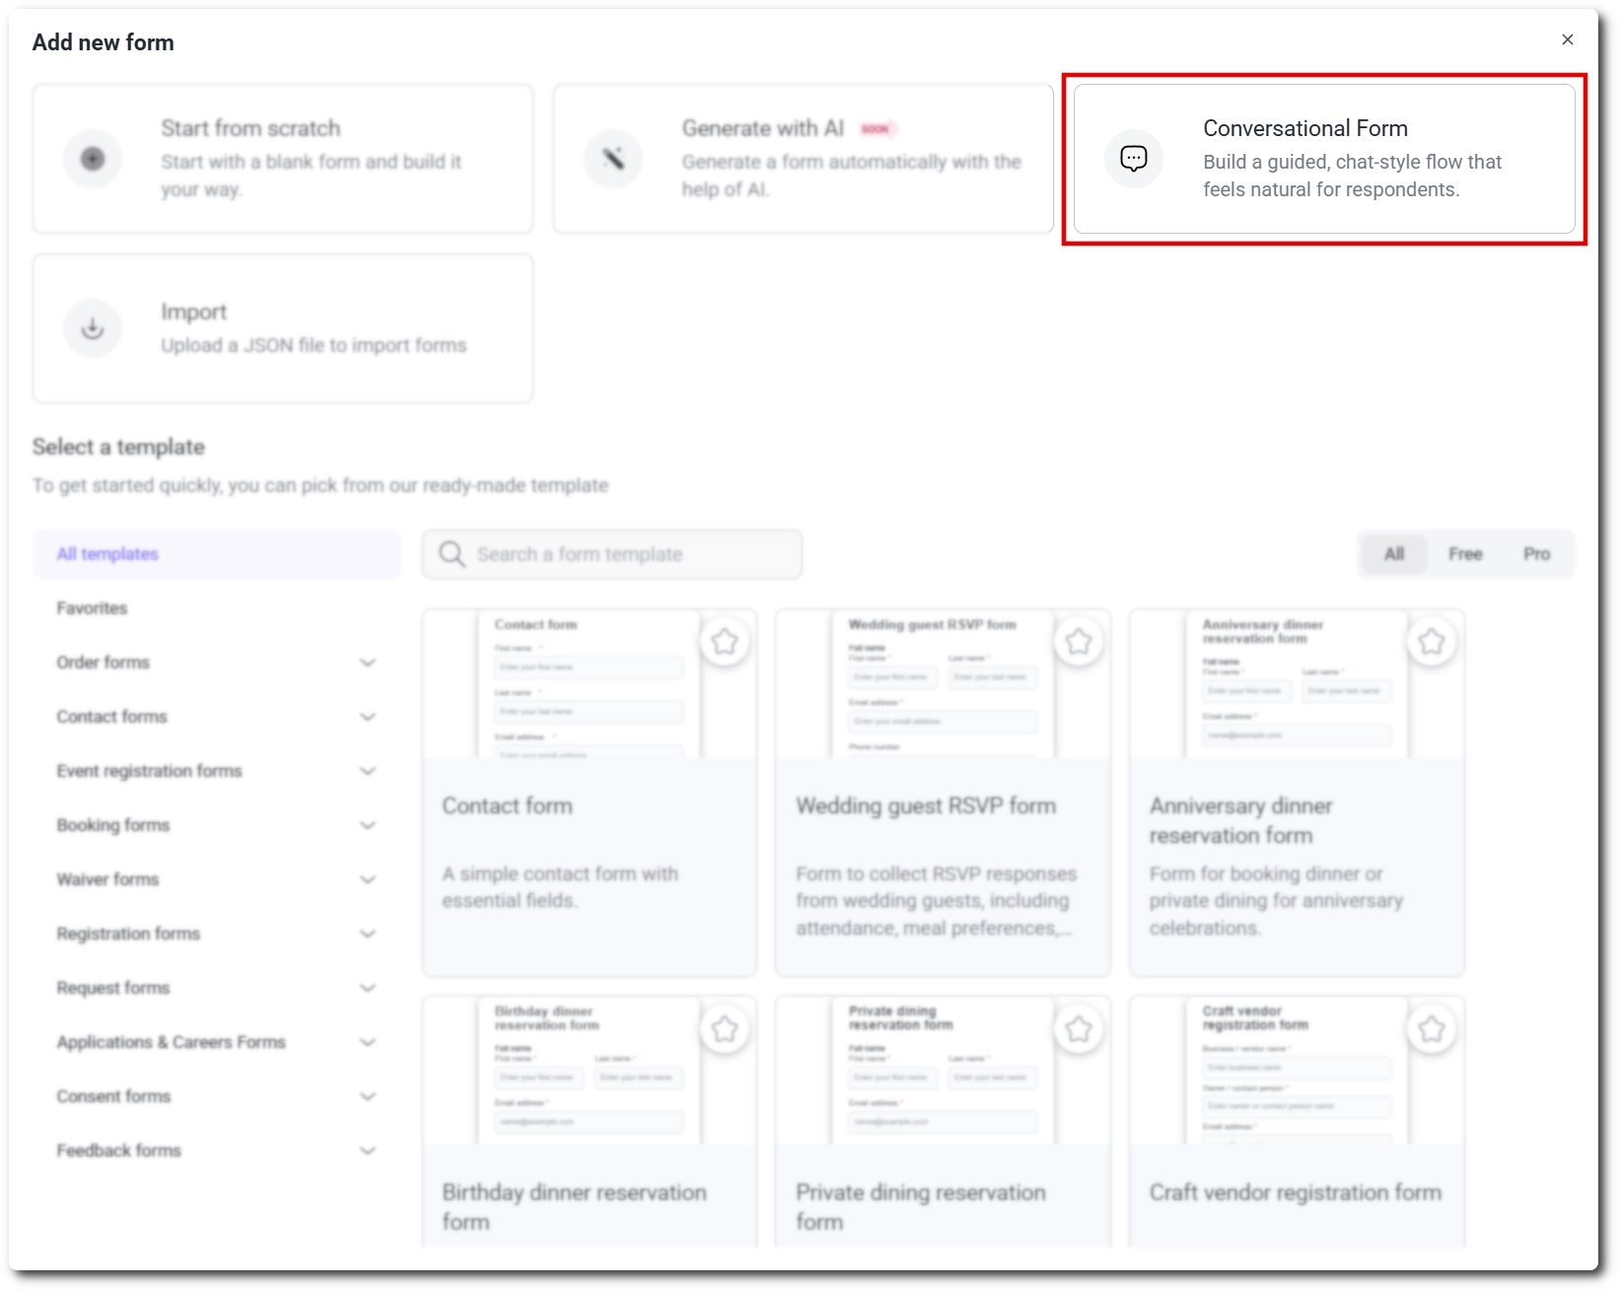Screen dimensions: 1619x1291
Task: Expand the Applications & Careers Forms category
Action: tap(368, 1042)
